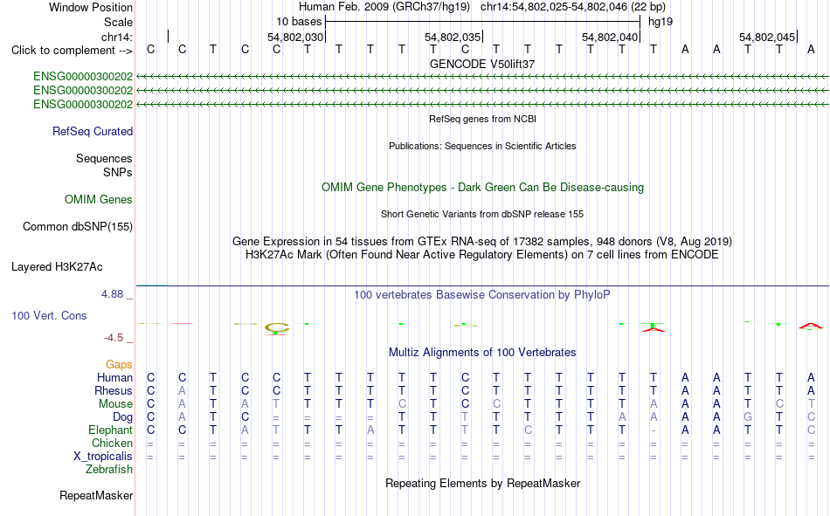The image size is (830, 516).
Task: Select the Rhesus alignment row label
Action: pyautogui.click(x=114, y=390)
